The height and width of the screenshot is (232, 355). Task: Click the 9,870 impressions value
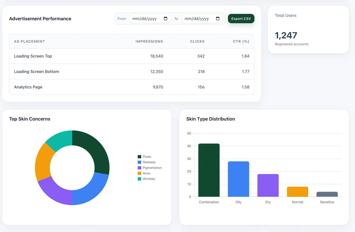(158, 87)
